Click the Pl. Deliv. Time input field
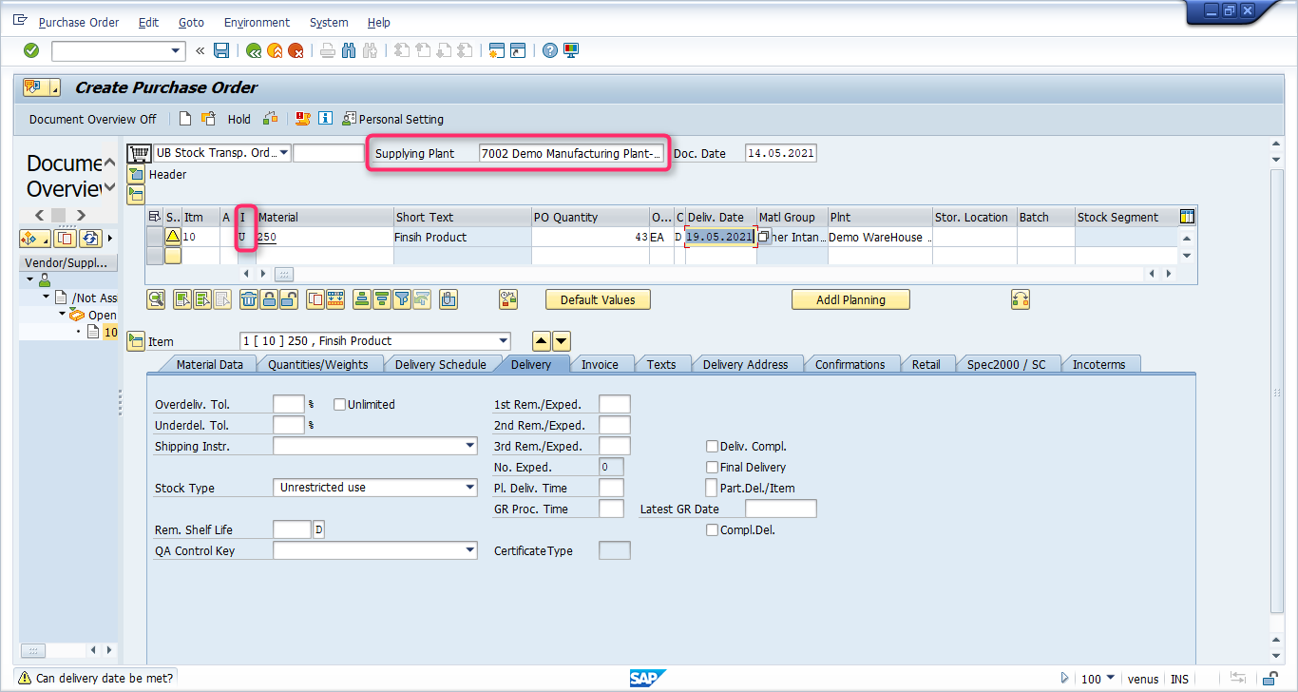The image size is (1298, 692). point(611,488)
